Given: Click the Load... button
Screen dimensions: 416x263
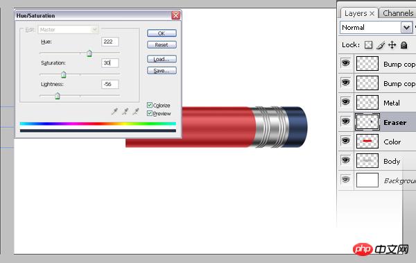Looking at the screenshot, I should point(162,59).
